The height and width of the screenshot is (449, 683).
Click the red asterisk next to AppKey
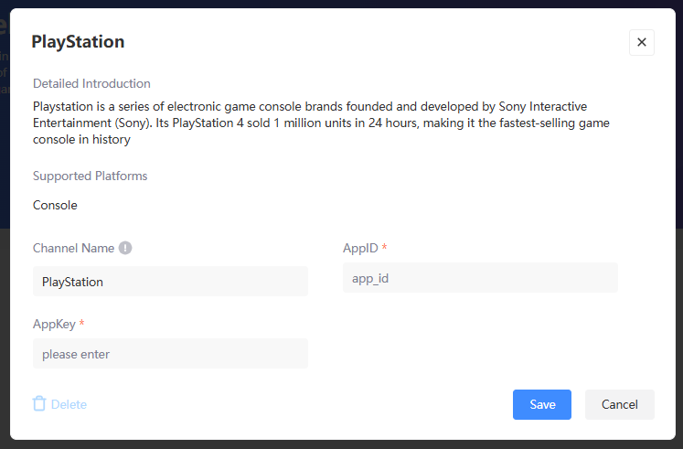81,323
